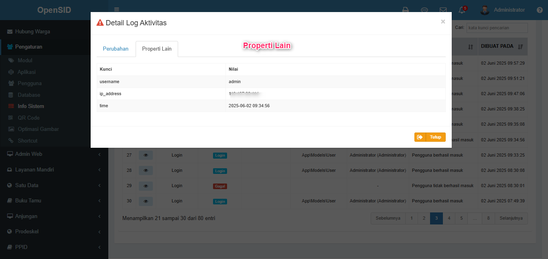The width and height of the screenshot is (548, 259).
Task: View details eye icon for row 28
Action: pos(146,170)
